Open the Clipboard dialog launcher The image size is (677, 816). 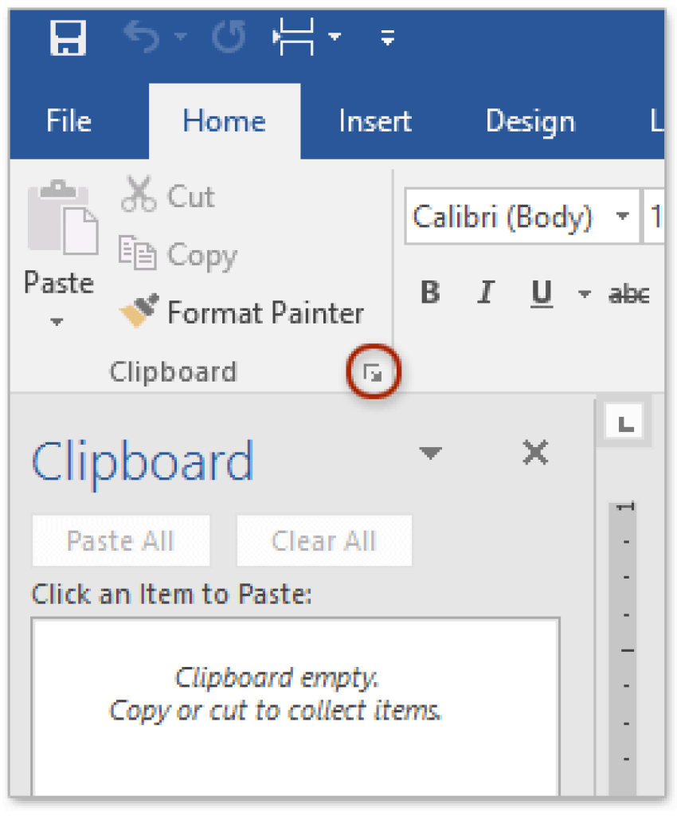coord(373,370)
